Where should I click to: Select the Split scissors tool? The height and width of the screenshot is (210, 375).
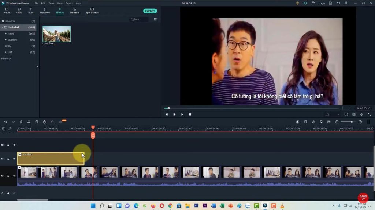(x=29, y=121)
